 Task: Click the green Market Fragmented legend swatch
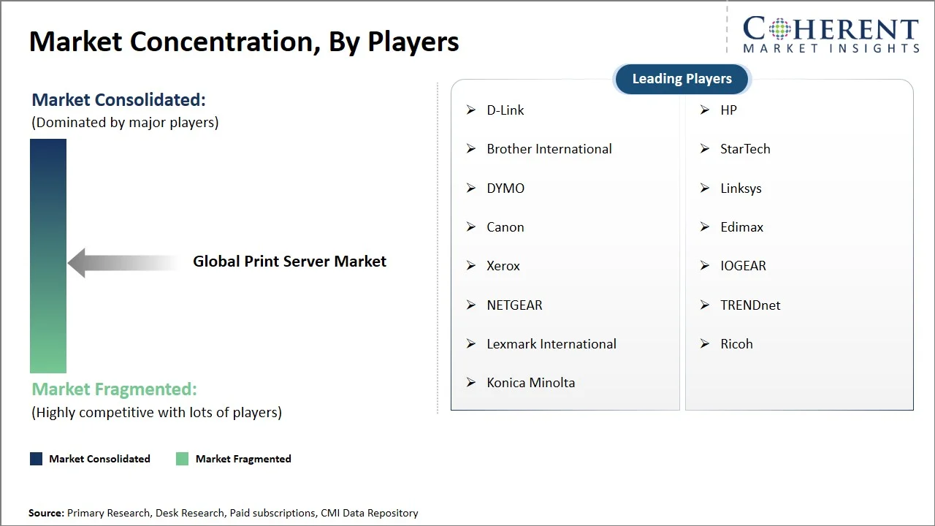[182, 459]
